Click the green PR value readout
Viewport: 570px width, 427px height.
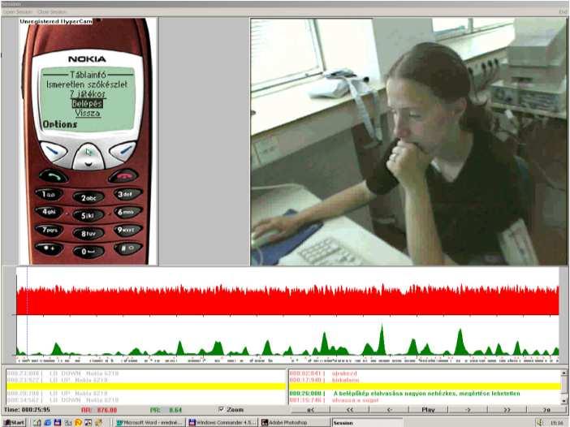pyautogui.click(x=166, y=410)
